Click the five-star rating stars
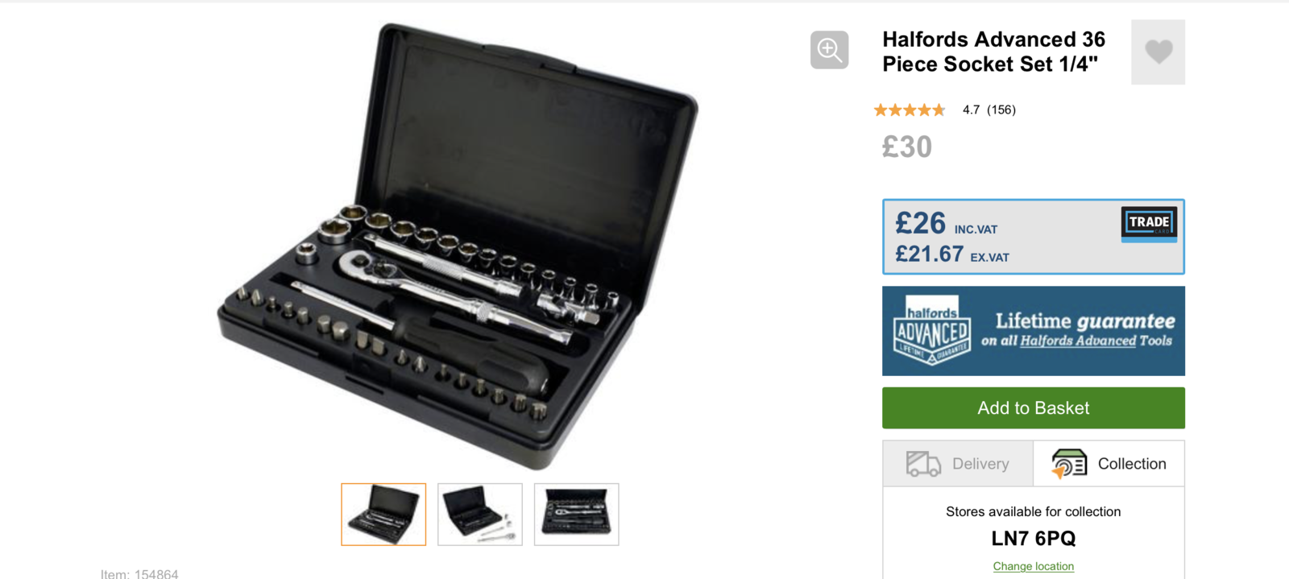Viewport: 1289px width, 579px height. (x=910, y=110)
